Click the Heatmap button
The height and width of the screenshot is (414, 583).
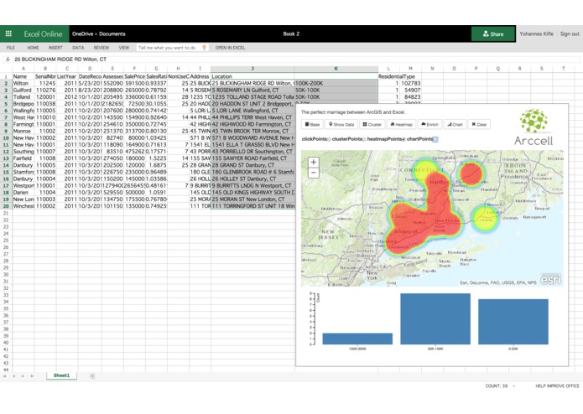coord(401,124)
